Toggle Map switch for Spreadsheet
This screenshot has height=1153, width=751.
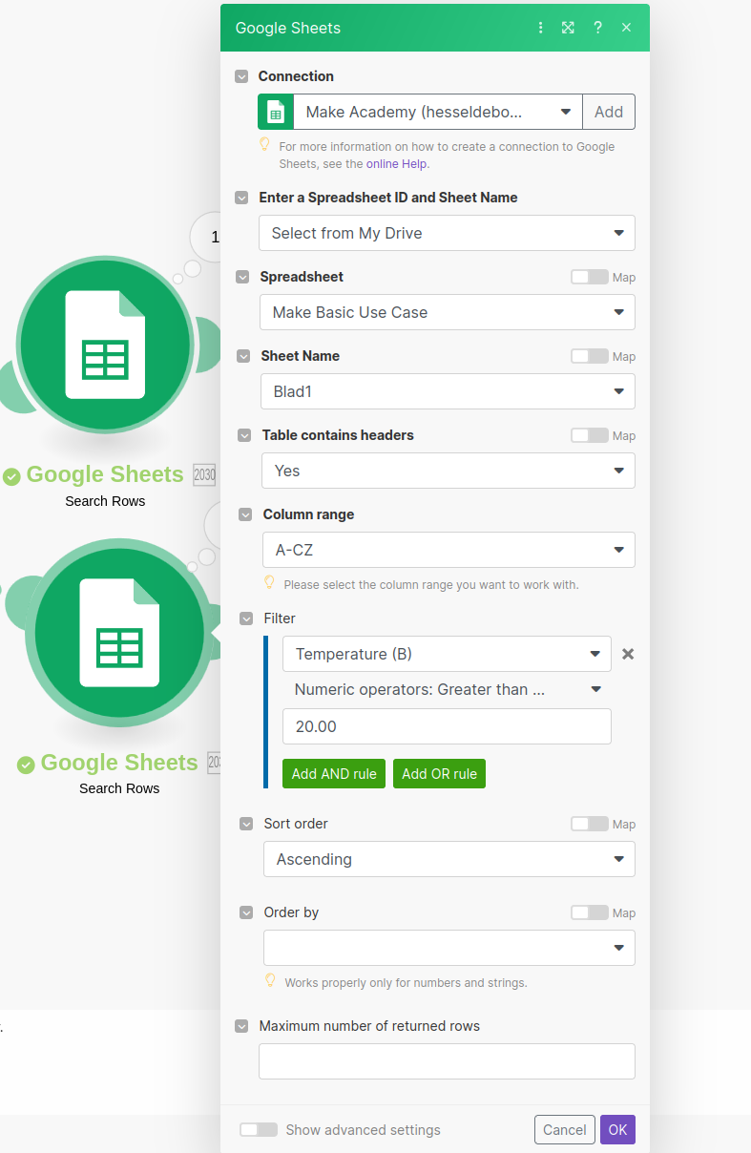pos(589,277)
